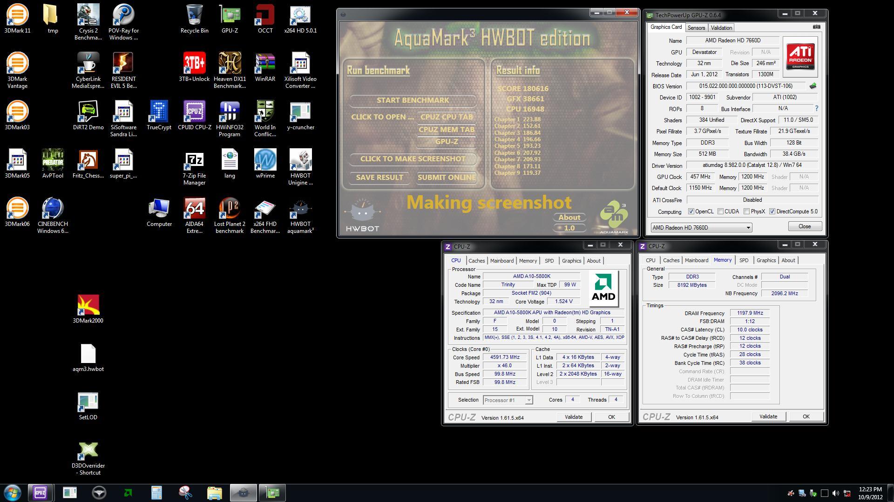Viewport: 894px width, 502px height.
Task: Open the aqm3.hwbot file on desktop
Action: point(88,357)
